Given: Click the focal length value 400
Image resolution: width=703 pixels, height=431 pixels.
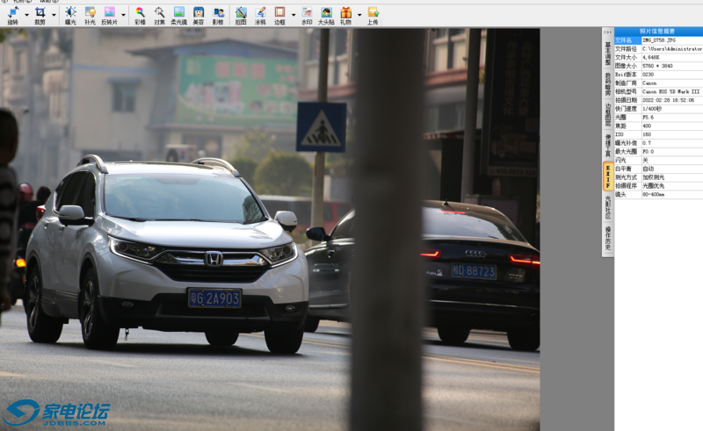Looking at the screenshot, I should [x=647, y=126].
